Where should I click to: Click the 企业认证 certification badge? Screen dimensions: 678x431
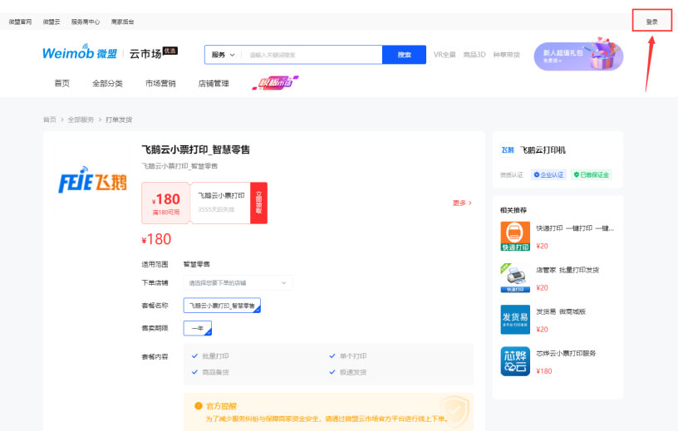pyautogui.click(x=548, y=175)
